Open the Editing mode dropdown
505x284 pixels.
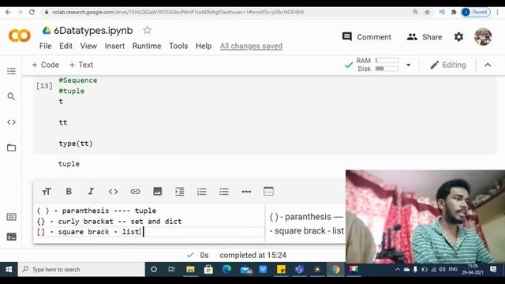coord(448,65)
